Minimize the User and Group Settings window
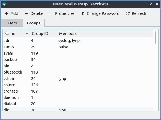Viewport: 161px width, 120px height. pyautogui.click(x=145, y=4)
